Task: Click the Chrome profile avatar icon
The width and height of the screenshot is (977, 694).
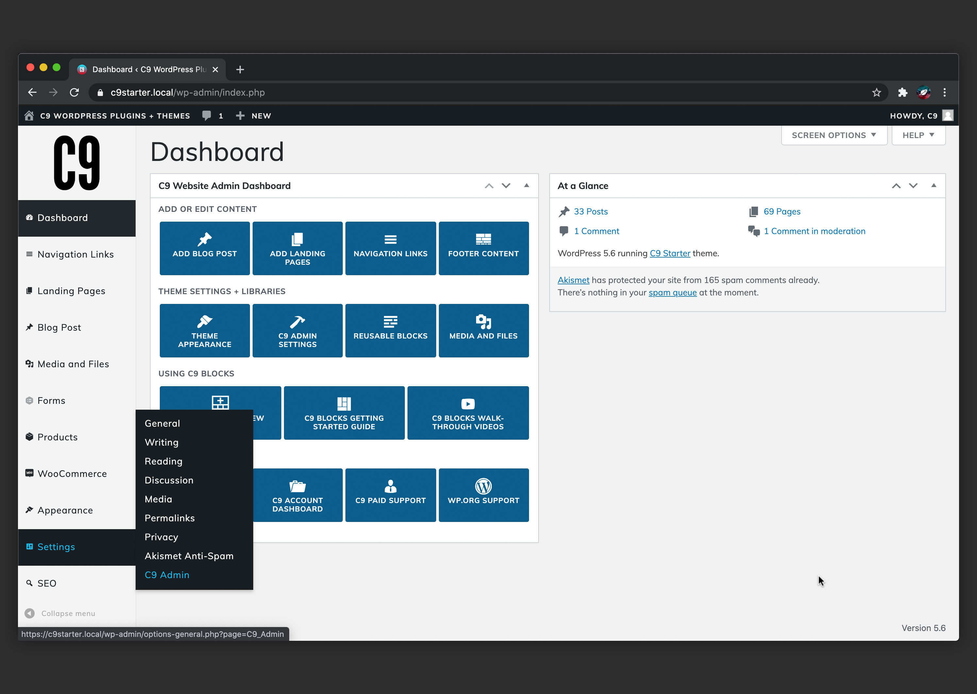Action: 923,92
